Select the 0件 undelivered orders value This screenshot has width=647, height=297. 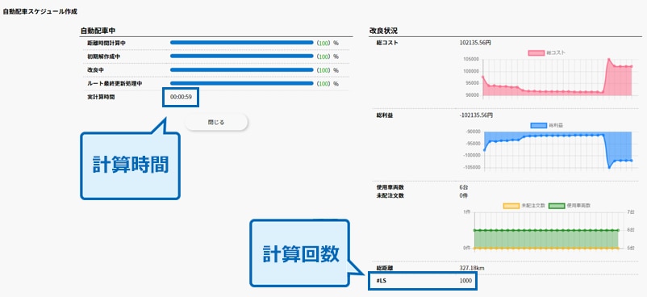pyautogui.click(x=463, y=195)
